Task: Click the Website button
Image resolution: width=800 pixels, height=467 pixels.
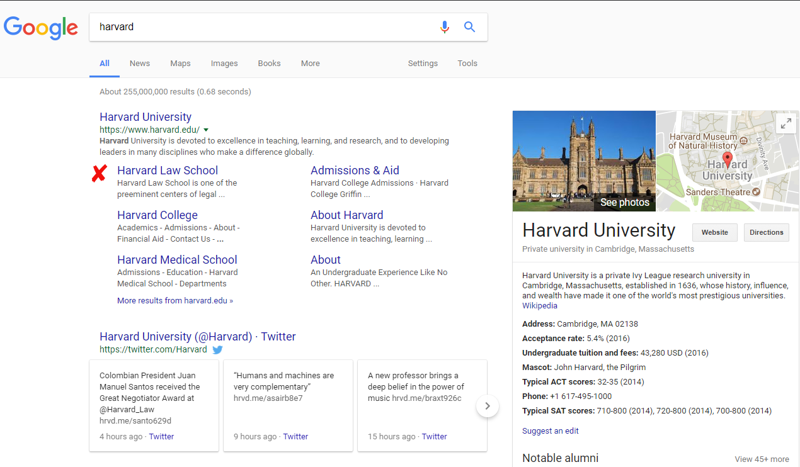Action: coord(715,232)
